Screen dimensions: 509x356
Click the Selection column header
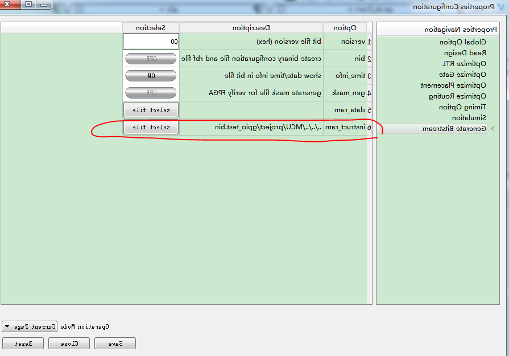pos(151,28)
